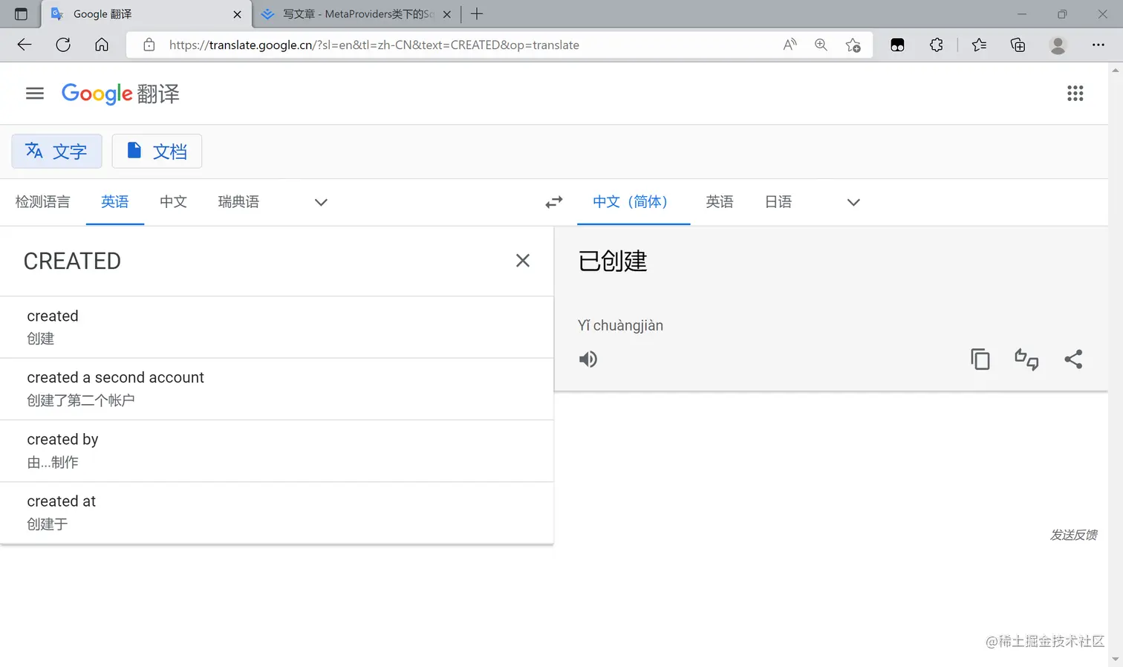Image resolution: width=1123 pixels, height=667 pixels.
Task: Click the scroll-down arrow of page scrollbar
Action: click(1115, 660)
